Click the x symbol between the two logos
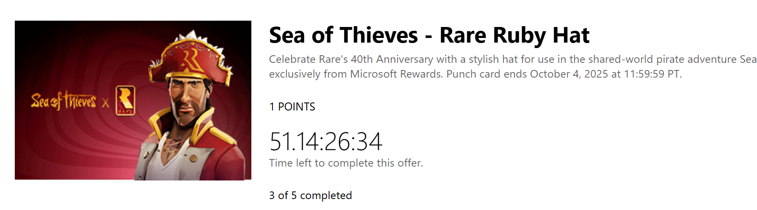The width and height of the screenshot is (757, 210). click(x=106, y=102)
